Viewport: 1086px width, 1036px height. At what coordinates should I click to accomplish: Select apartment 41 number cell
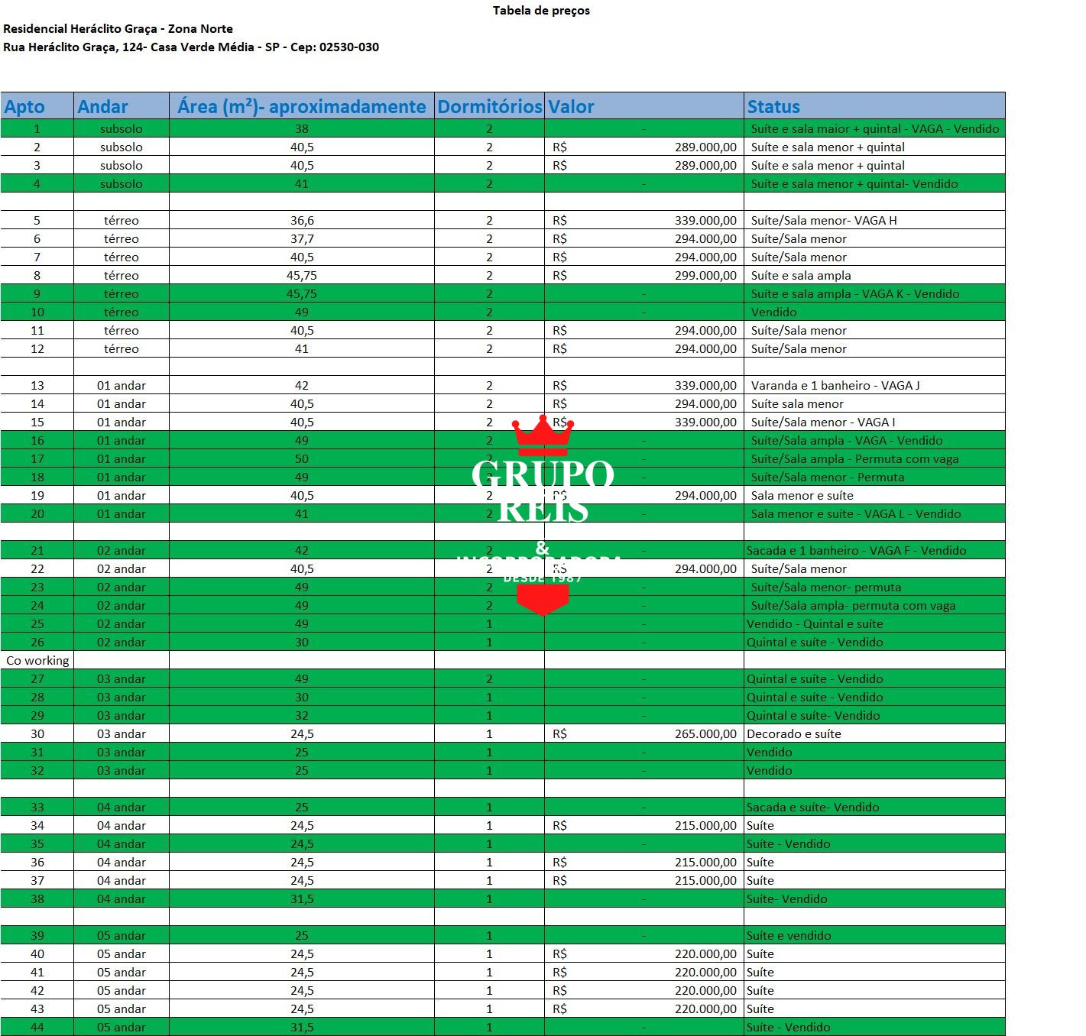click(37, 973)
